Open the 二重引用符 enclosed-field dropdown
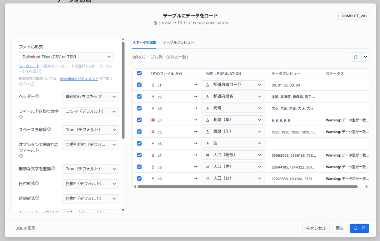380x241 pixels. pos(90,145)
